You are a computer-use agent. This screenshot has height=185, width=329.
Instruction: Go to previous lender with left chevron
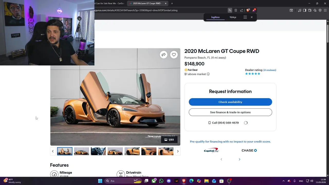pos(221,159)
